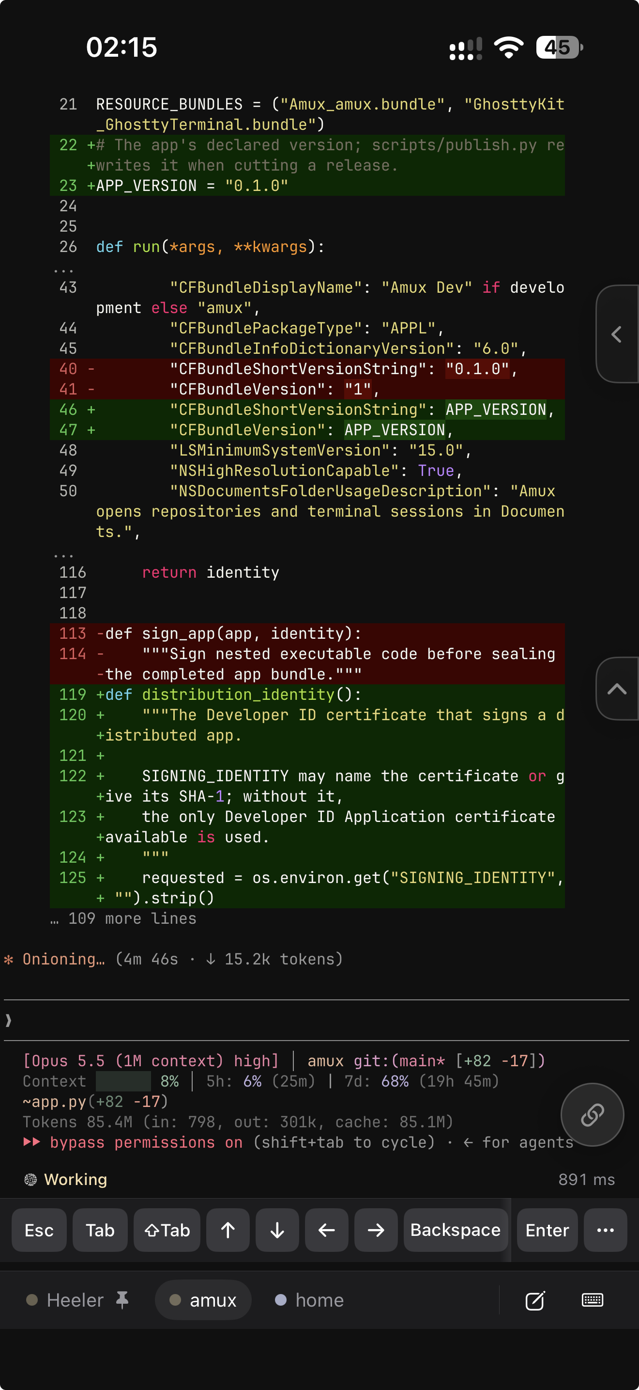The height and width of the screenshot is (1390, 639).
Task: Tap the Backspace key button
Action: point(456,1230)
